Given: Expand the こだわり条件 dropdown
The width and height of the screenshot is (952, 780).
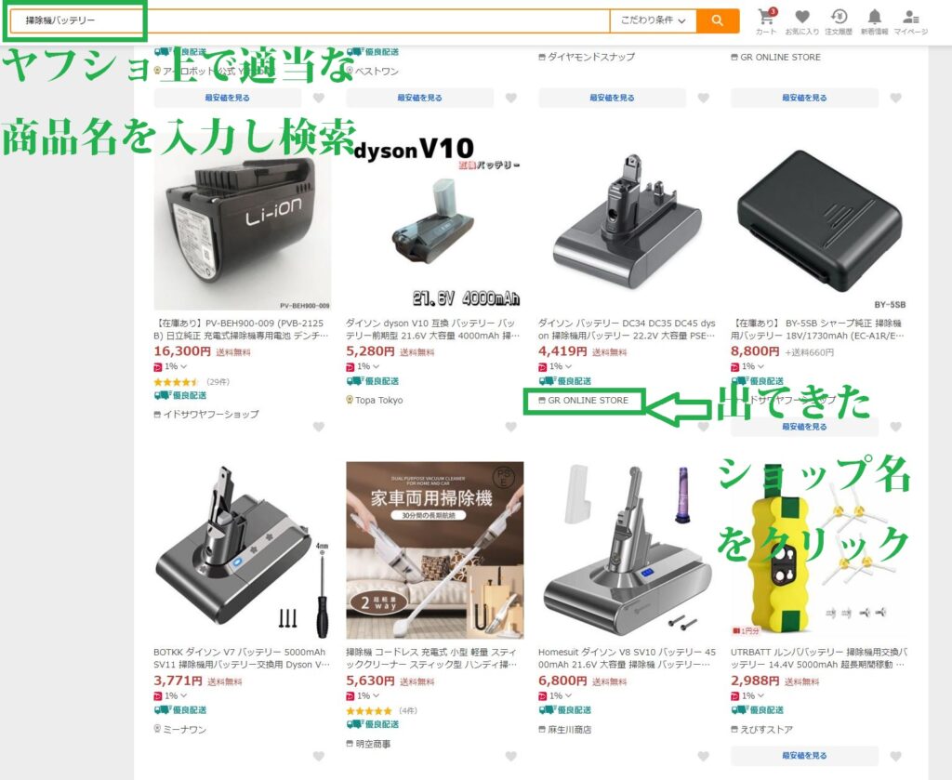Looking at the screenshot, I should coord(654,20).
